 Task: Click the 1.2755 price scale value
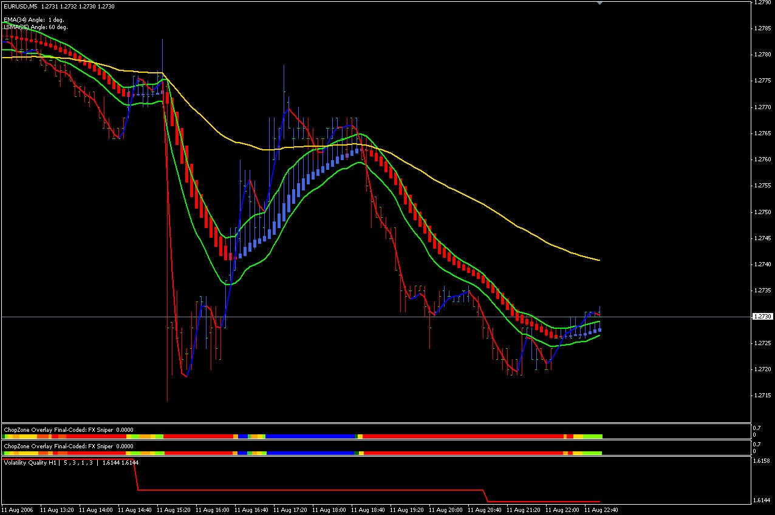(763, 186)
